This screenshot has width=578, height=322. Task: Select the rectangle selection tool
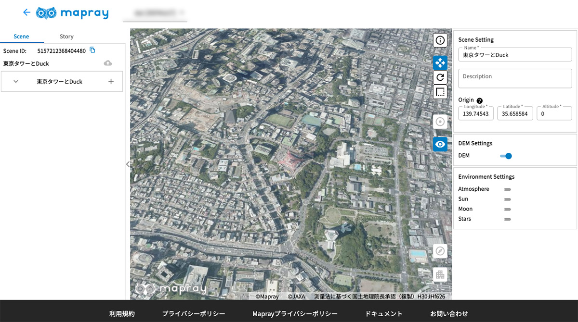pos(440,92)
